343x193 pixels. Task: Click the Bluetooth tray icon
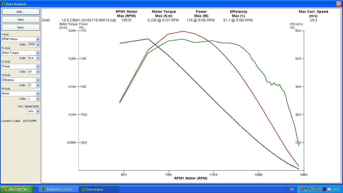324,189
